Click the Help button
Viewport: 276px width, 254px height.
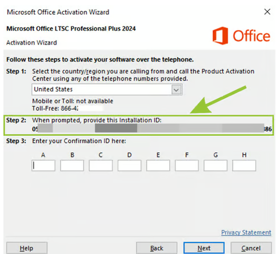coord(27,248)
